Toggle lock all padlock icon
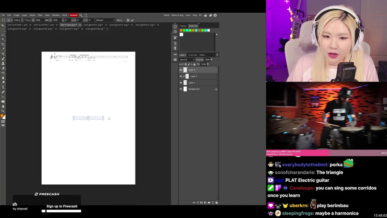Viewport: 387px width, 218px height. pos(194,64)
